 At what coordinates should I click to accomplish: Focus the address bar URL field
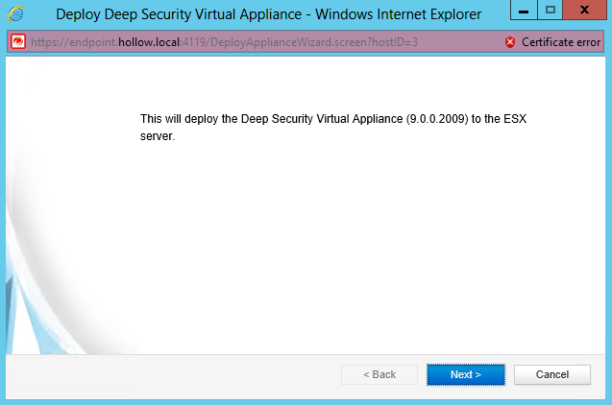pyautogui.click(x=259, y=42)
